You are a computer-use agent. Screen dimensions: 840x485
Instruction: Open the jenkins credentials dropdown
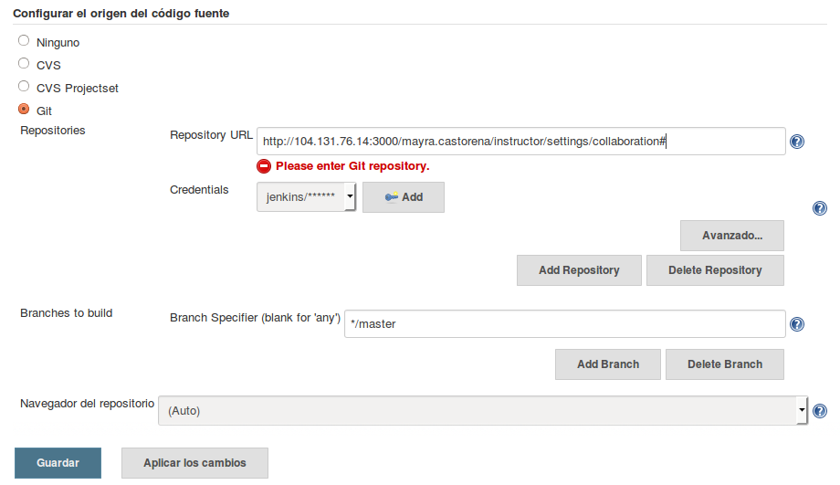[x=306, y=197]
